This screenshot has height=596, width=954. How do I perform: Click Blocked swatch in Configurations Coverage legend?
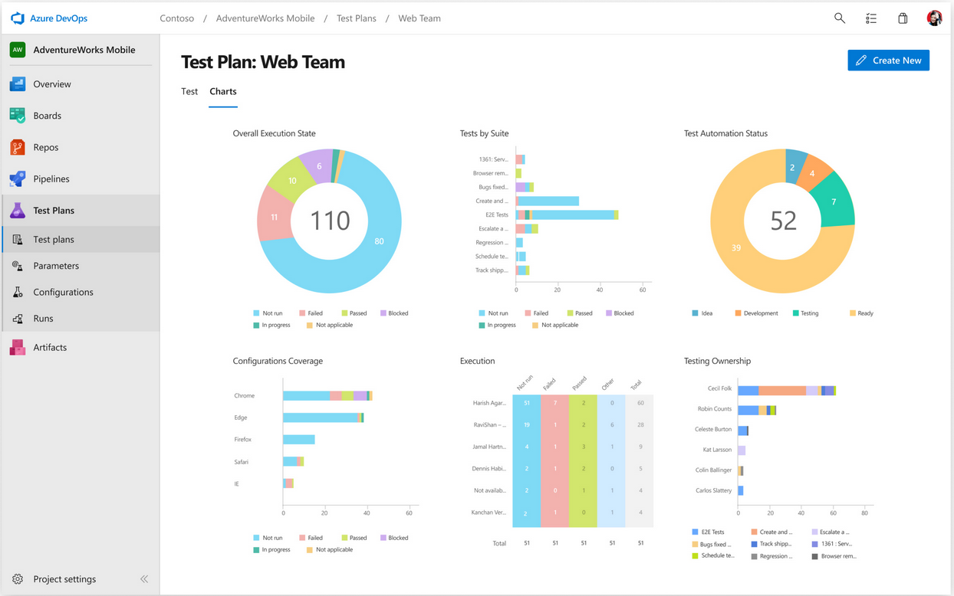coord(383,538)
